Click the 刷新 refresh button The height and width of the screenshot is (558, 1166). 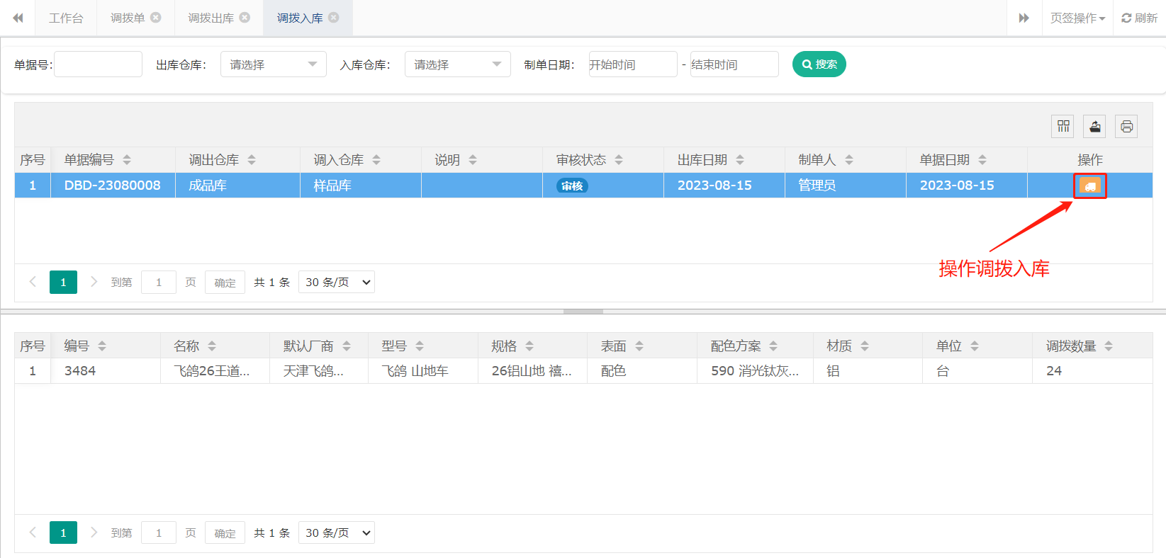1140,18
